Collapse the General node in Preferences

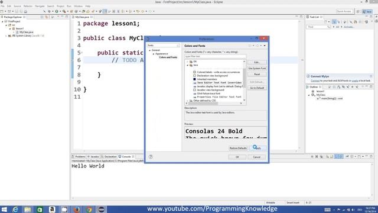pos(150,50)
